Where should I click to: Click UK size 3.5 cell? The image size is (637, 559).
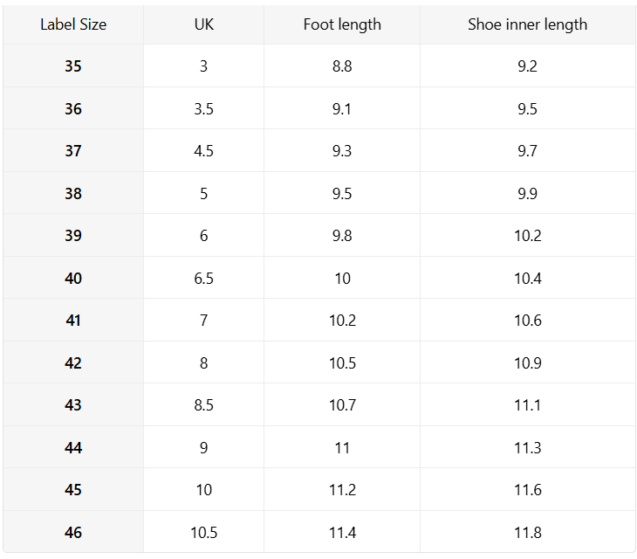pos(203,109)
